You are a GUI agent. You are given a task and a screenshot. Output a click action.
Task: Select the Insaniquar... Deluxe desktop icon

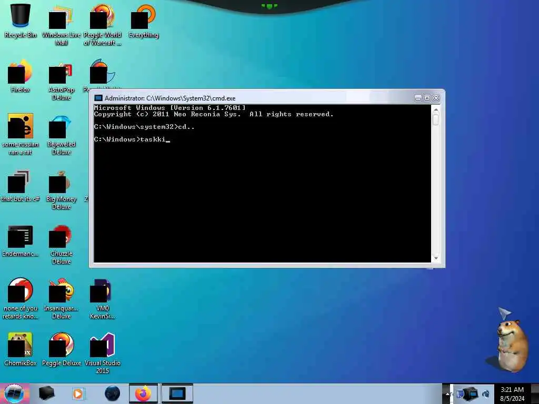(61, 299)
